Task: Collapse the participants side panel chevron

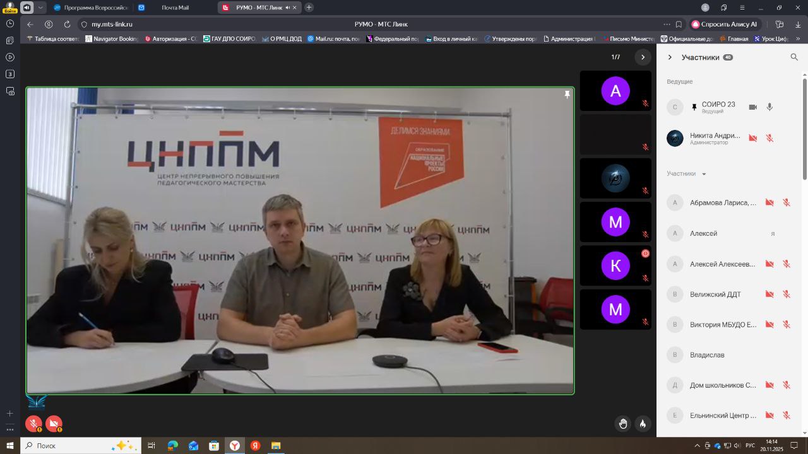Action: tap(670, 57)
